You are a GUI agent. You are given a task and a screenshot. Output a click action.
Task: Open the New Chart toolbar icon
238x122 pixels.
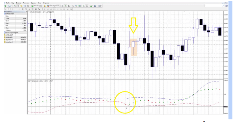point(5,6)
